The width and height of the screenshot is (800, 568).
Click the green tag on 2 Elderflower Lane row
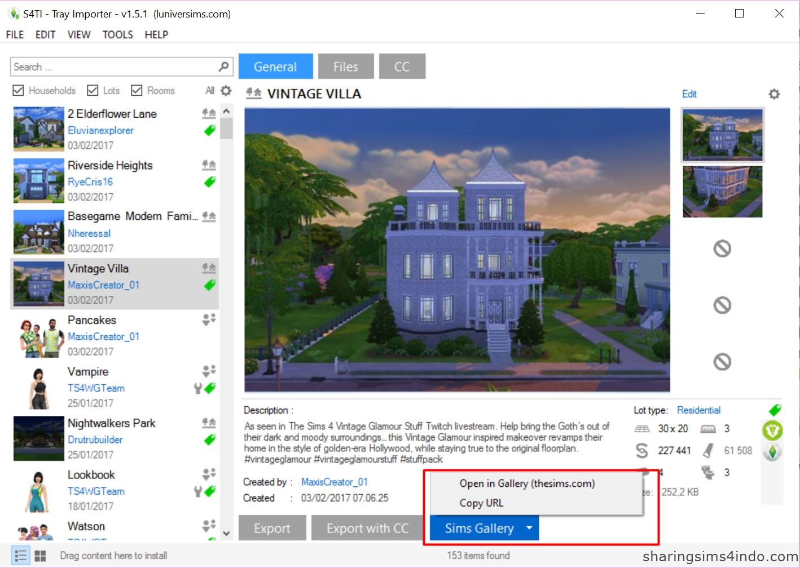coord(209,130)
